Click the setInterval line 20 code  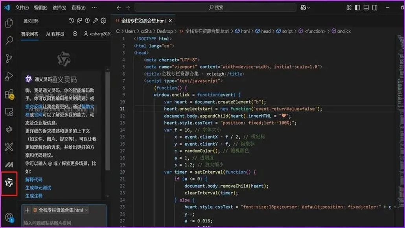[210, 172]
